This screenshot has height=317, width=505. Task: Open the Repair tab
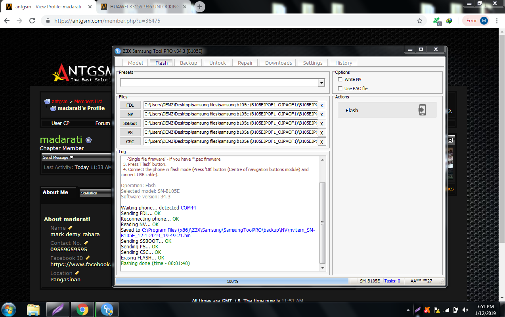(245, 63)
